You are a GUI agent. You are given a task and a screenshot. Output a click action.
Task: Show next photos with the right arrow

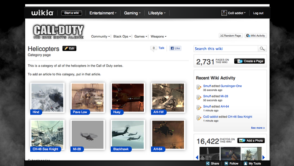click(x=263, y=157)
